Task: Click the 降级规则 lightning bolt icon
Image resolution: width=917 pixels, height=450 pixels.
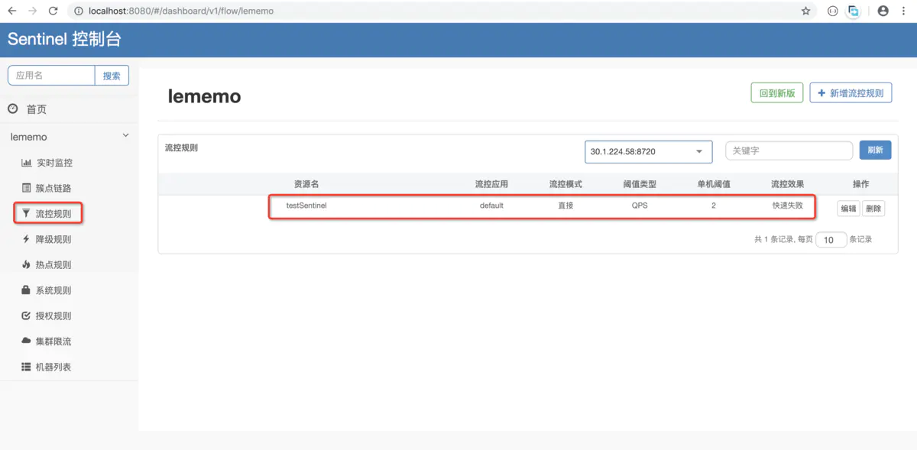Action: click(27, 239)
